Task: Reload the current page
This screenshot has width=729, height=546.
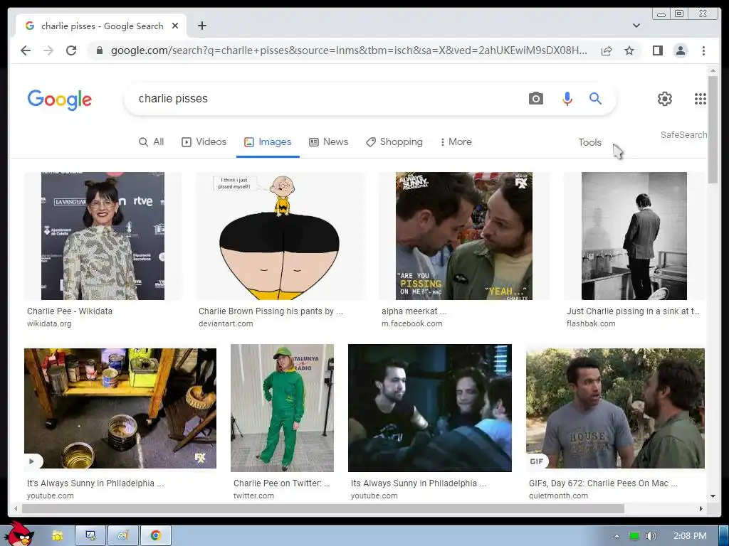Action: [x=71, y=50]
